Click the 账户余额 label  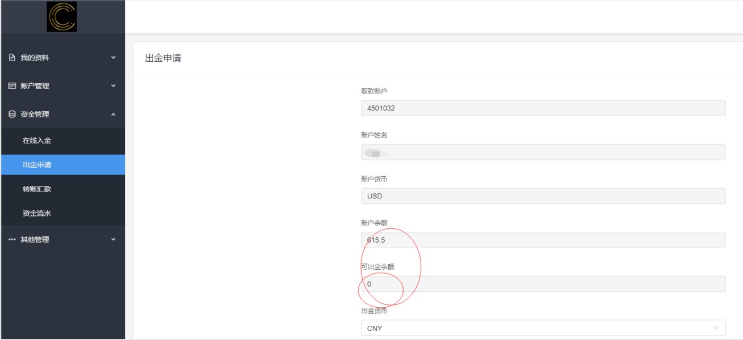pyautogui.click(x=374, y=223)
